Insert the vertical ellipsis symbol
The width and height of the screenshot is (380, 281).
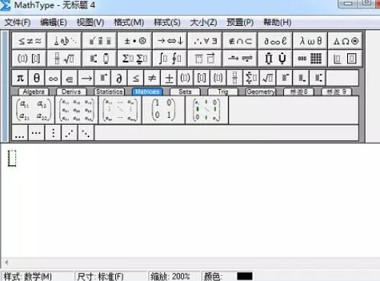53,133
